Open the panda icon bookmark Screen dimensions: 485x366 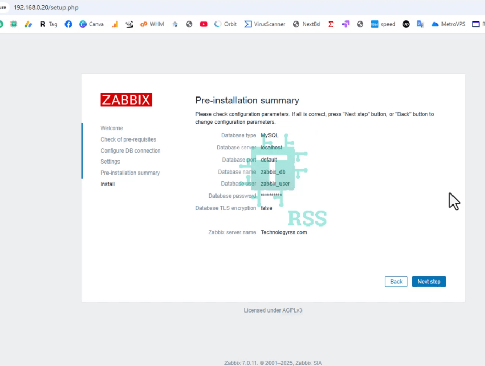[x=130, y=24]
